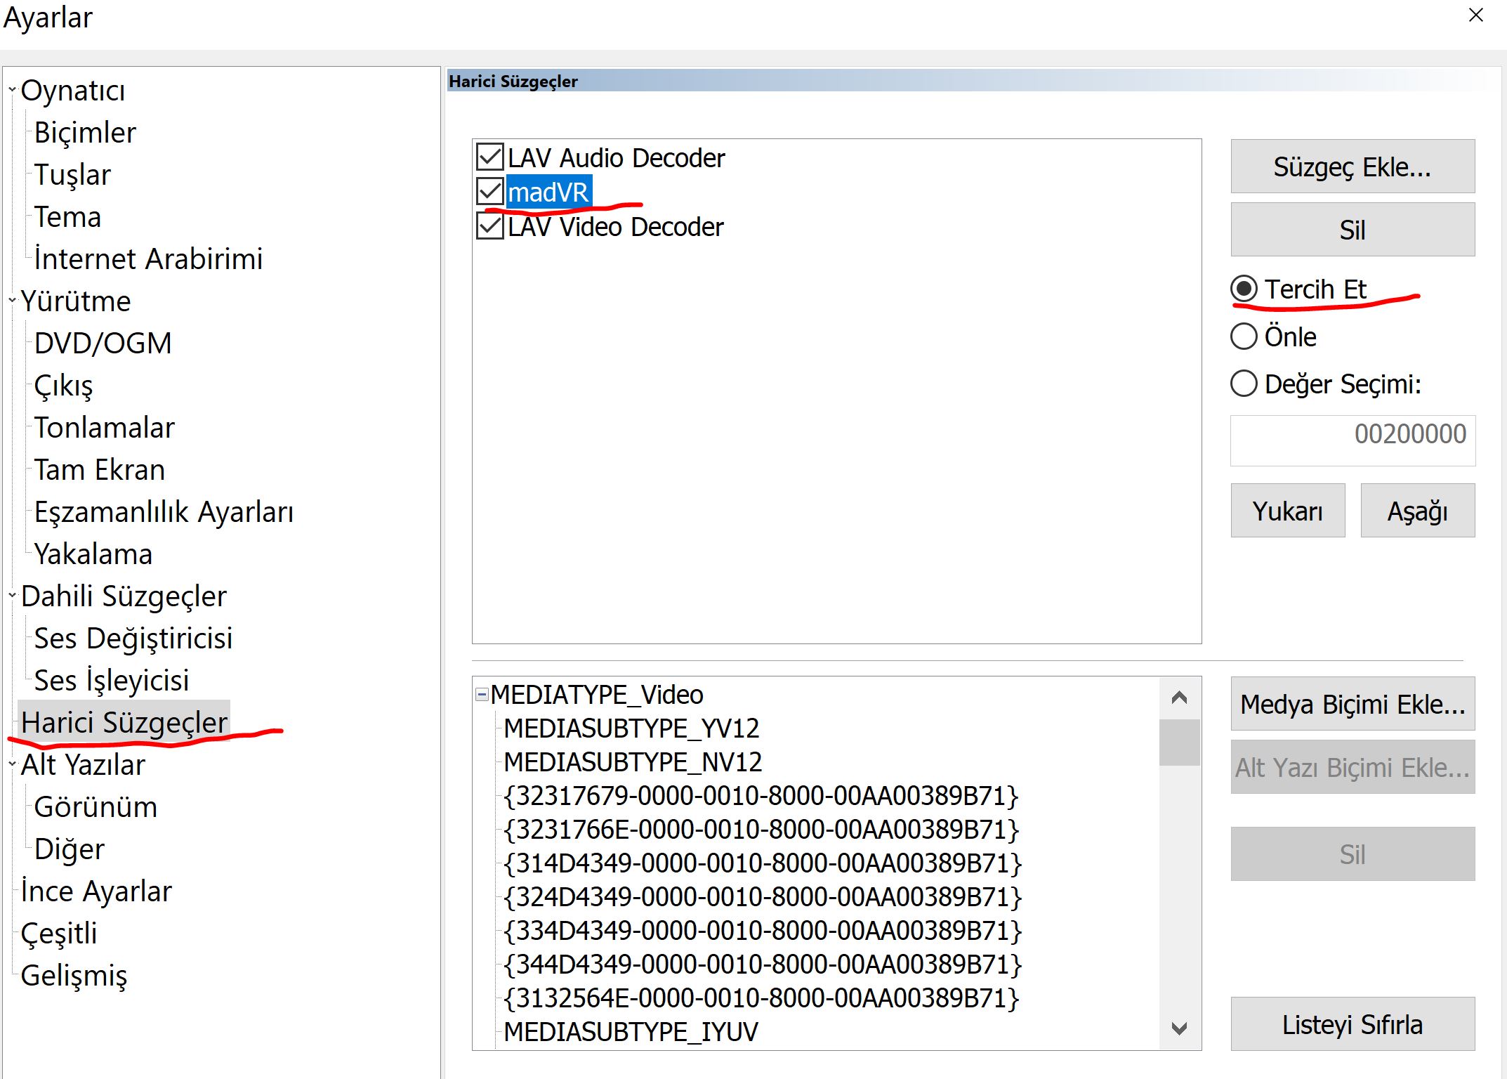Click the 00200000 value input field
The width and height of the screenshot is (1507, 1079).
[x=1353, y=440]
